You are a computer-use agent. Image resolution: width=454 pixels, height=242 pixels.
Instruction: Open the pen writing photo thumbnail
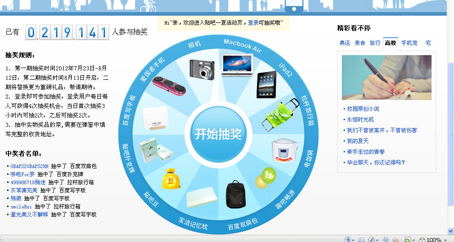pyautogui.click(x=387, y=78)
